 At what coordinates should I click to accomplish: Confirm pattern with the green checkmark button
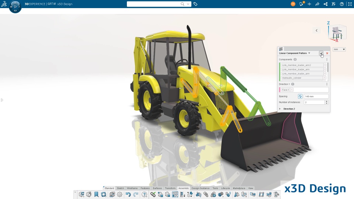tap(321, 53)
